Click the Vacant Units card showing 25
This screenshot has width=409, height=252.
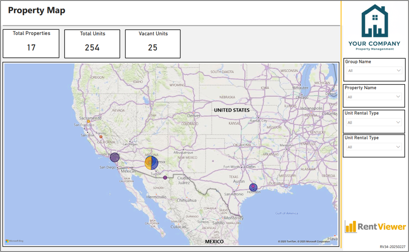[x=153, y=44]
